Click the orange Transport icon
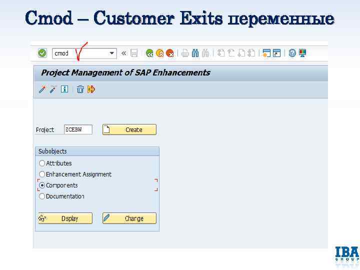The width and height of the screenshot is (360, 270). (x=91, y=89)
